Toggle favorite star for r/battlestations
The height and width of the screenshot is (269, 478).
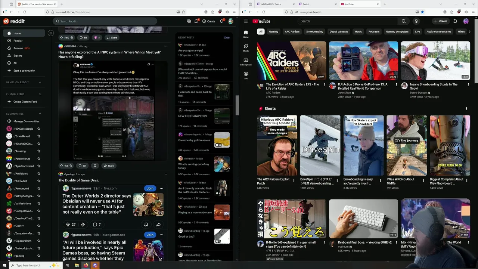pyautogui.click(x=38, y=203)
